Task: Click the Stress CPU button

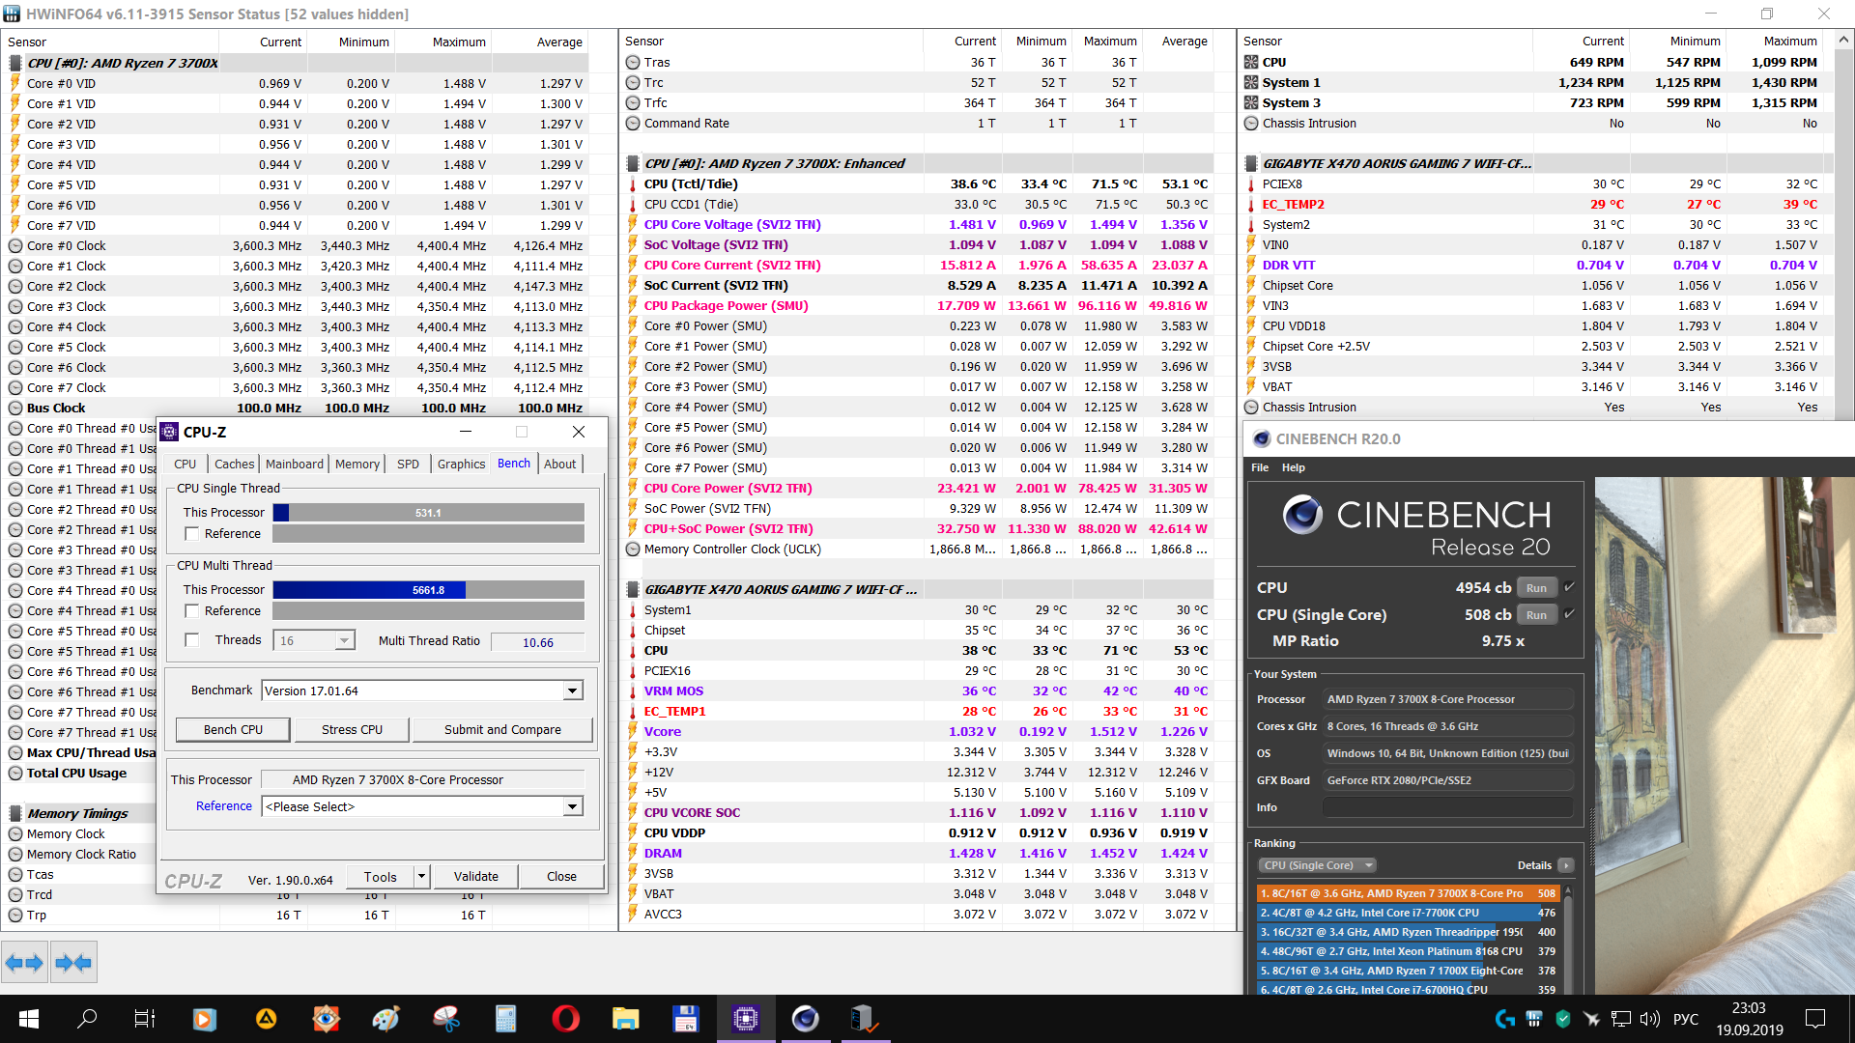Action: pos(352,730)
